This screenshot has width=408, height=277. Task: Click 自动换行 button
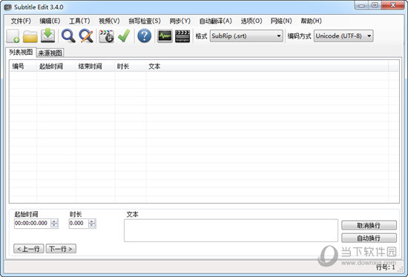point(369,238)
